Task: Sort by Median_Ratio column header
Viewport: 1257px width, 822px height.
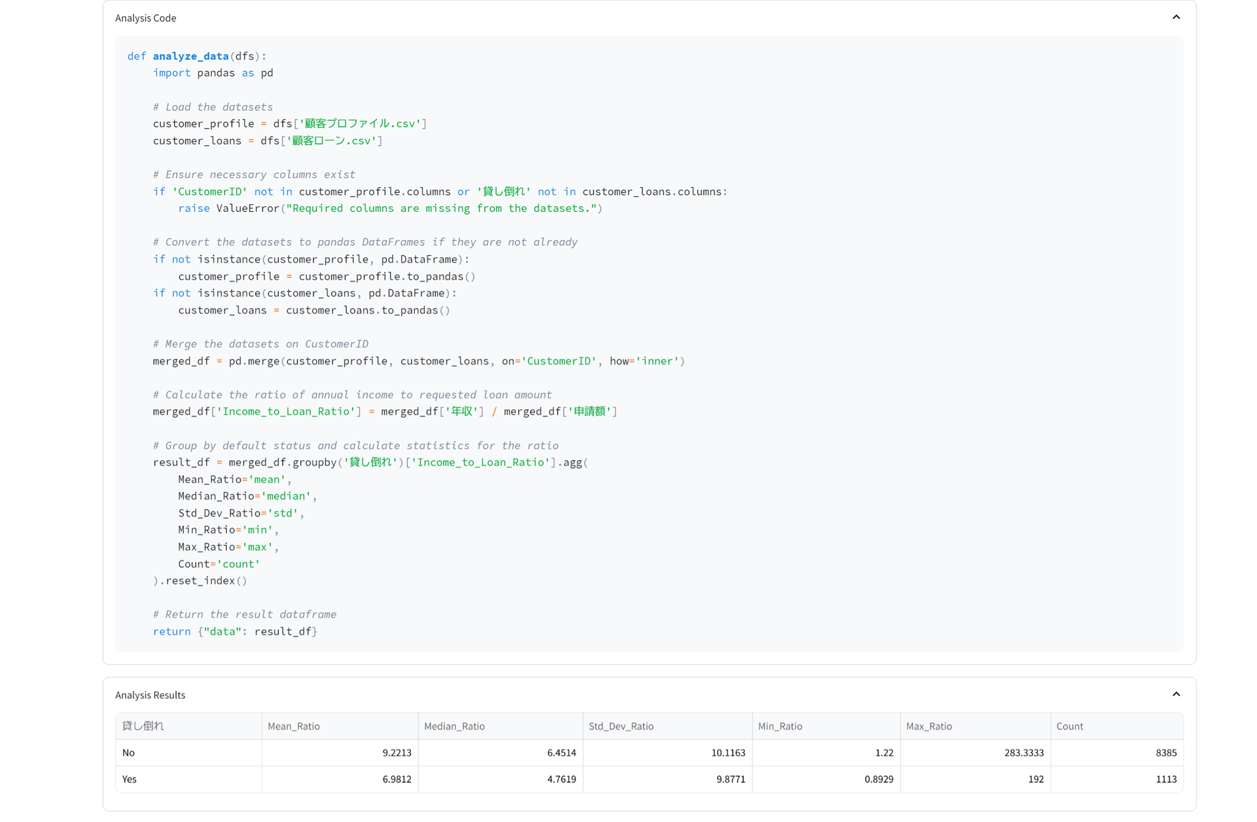Action: (454, 726)
